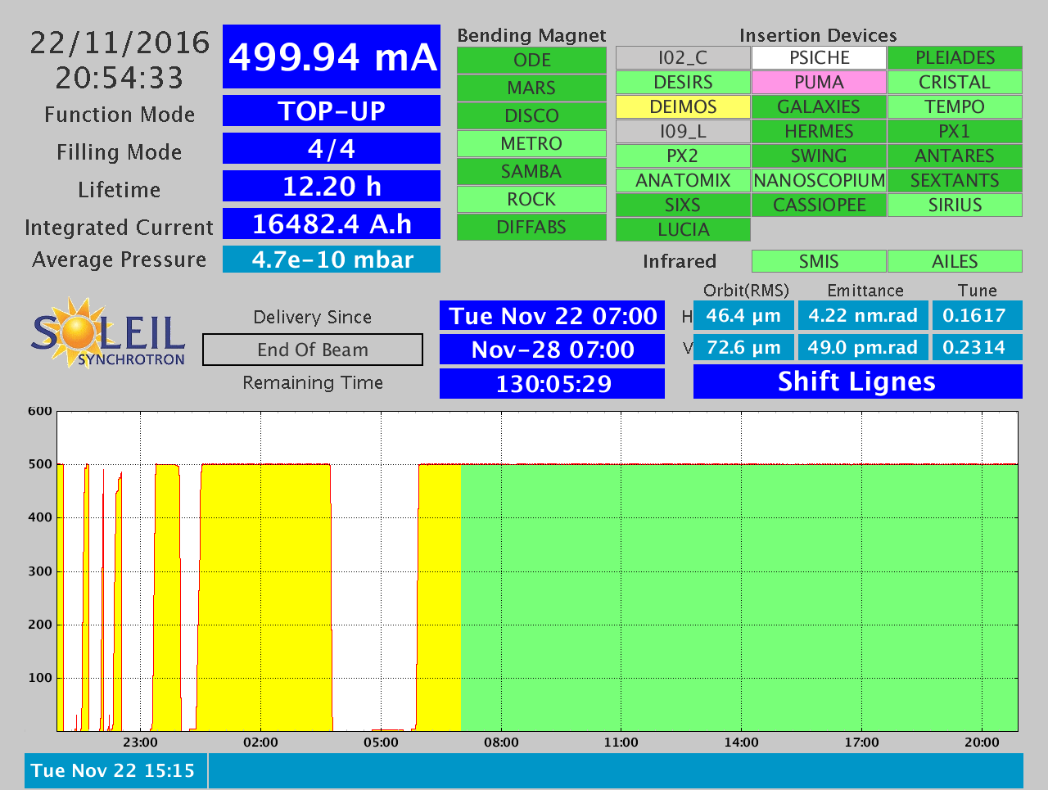
Task: Select the ANTARES beamline indicator
Action: click(x=955, y=156)
